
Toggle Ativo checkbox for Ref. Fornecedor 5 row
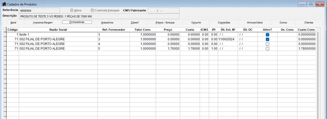coord(267,48)
